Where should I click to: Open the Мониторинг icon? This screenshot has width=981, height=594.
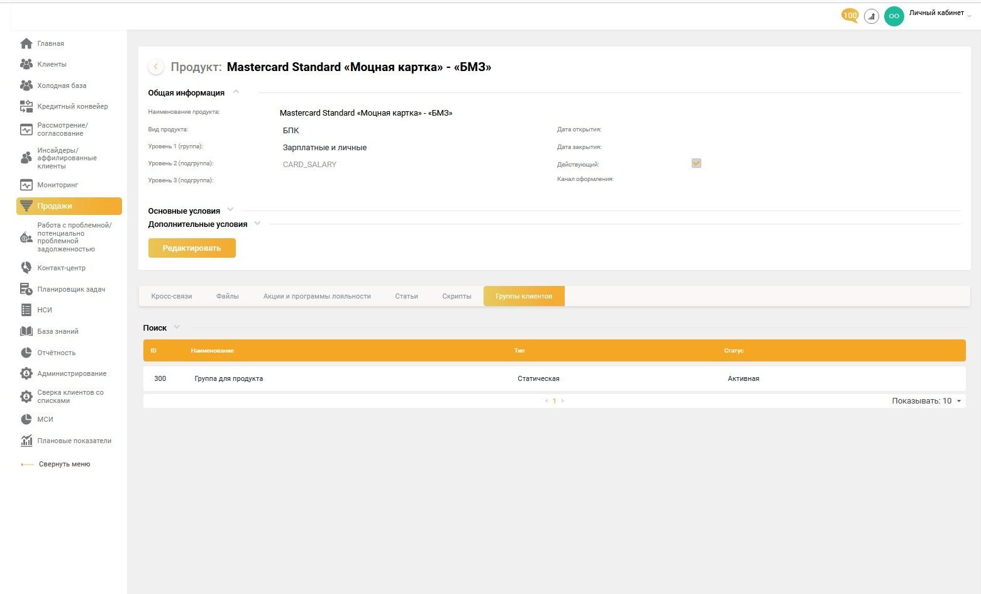pyautogui.click(x=26, y=185)
